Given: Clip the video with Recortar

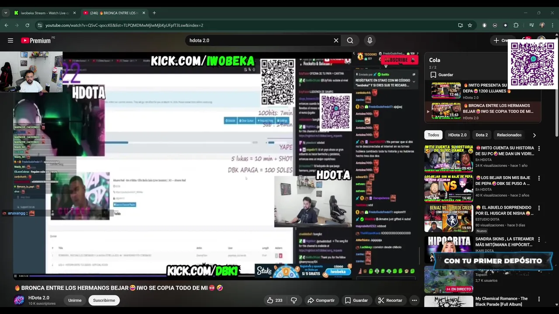Looking at the screenshot, I should [390, 300].
